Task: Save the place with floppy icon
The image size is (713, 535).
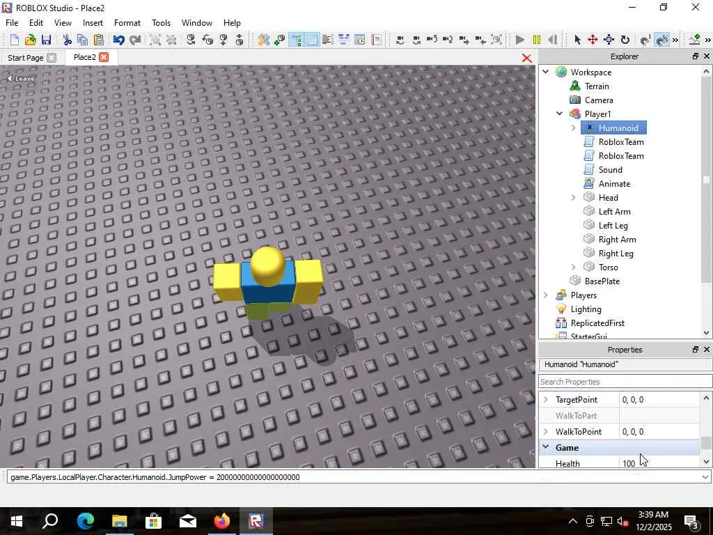Action: coord(47,40)
